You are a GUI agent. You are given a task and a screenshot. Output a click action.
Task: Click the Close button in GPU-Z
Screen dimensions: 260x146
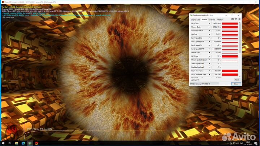tap(235, 84)
